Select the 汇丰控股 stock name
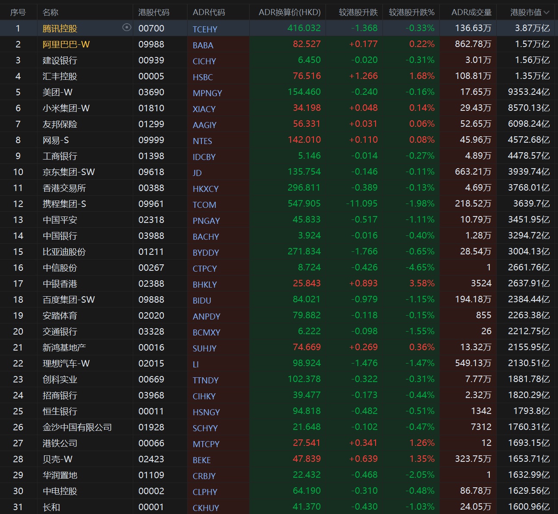 coord(60,76)
